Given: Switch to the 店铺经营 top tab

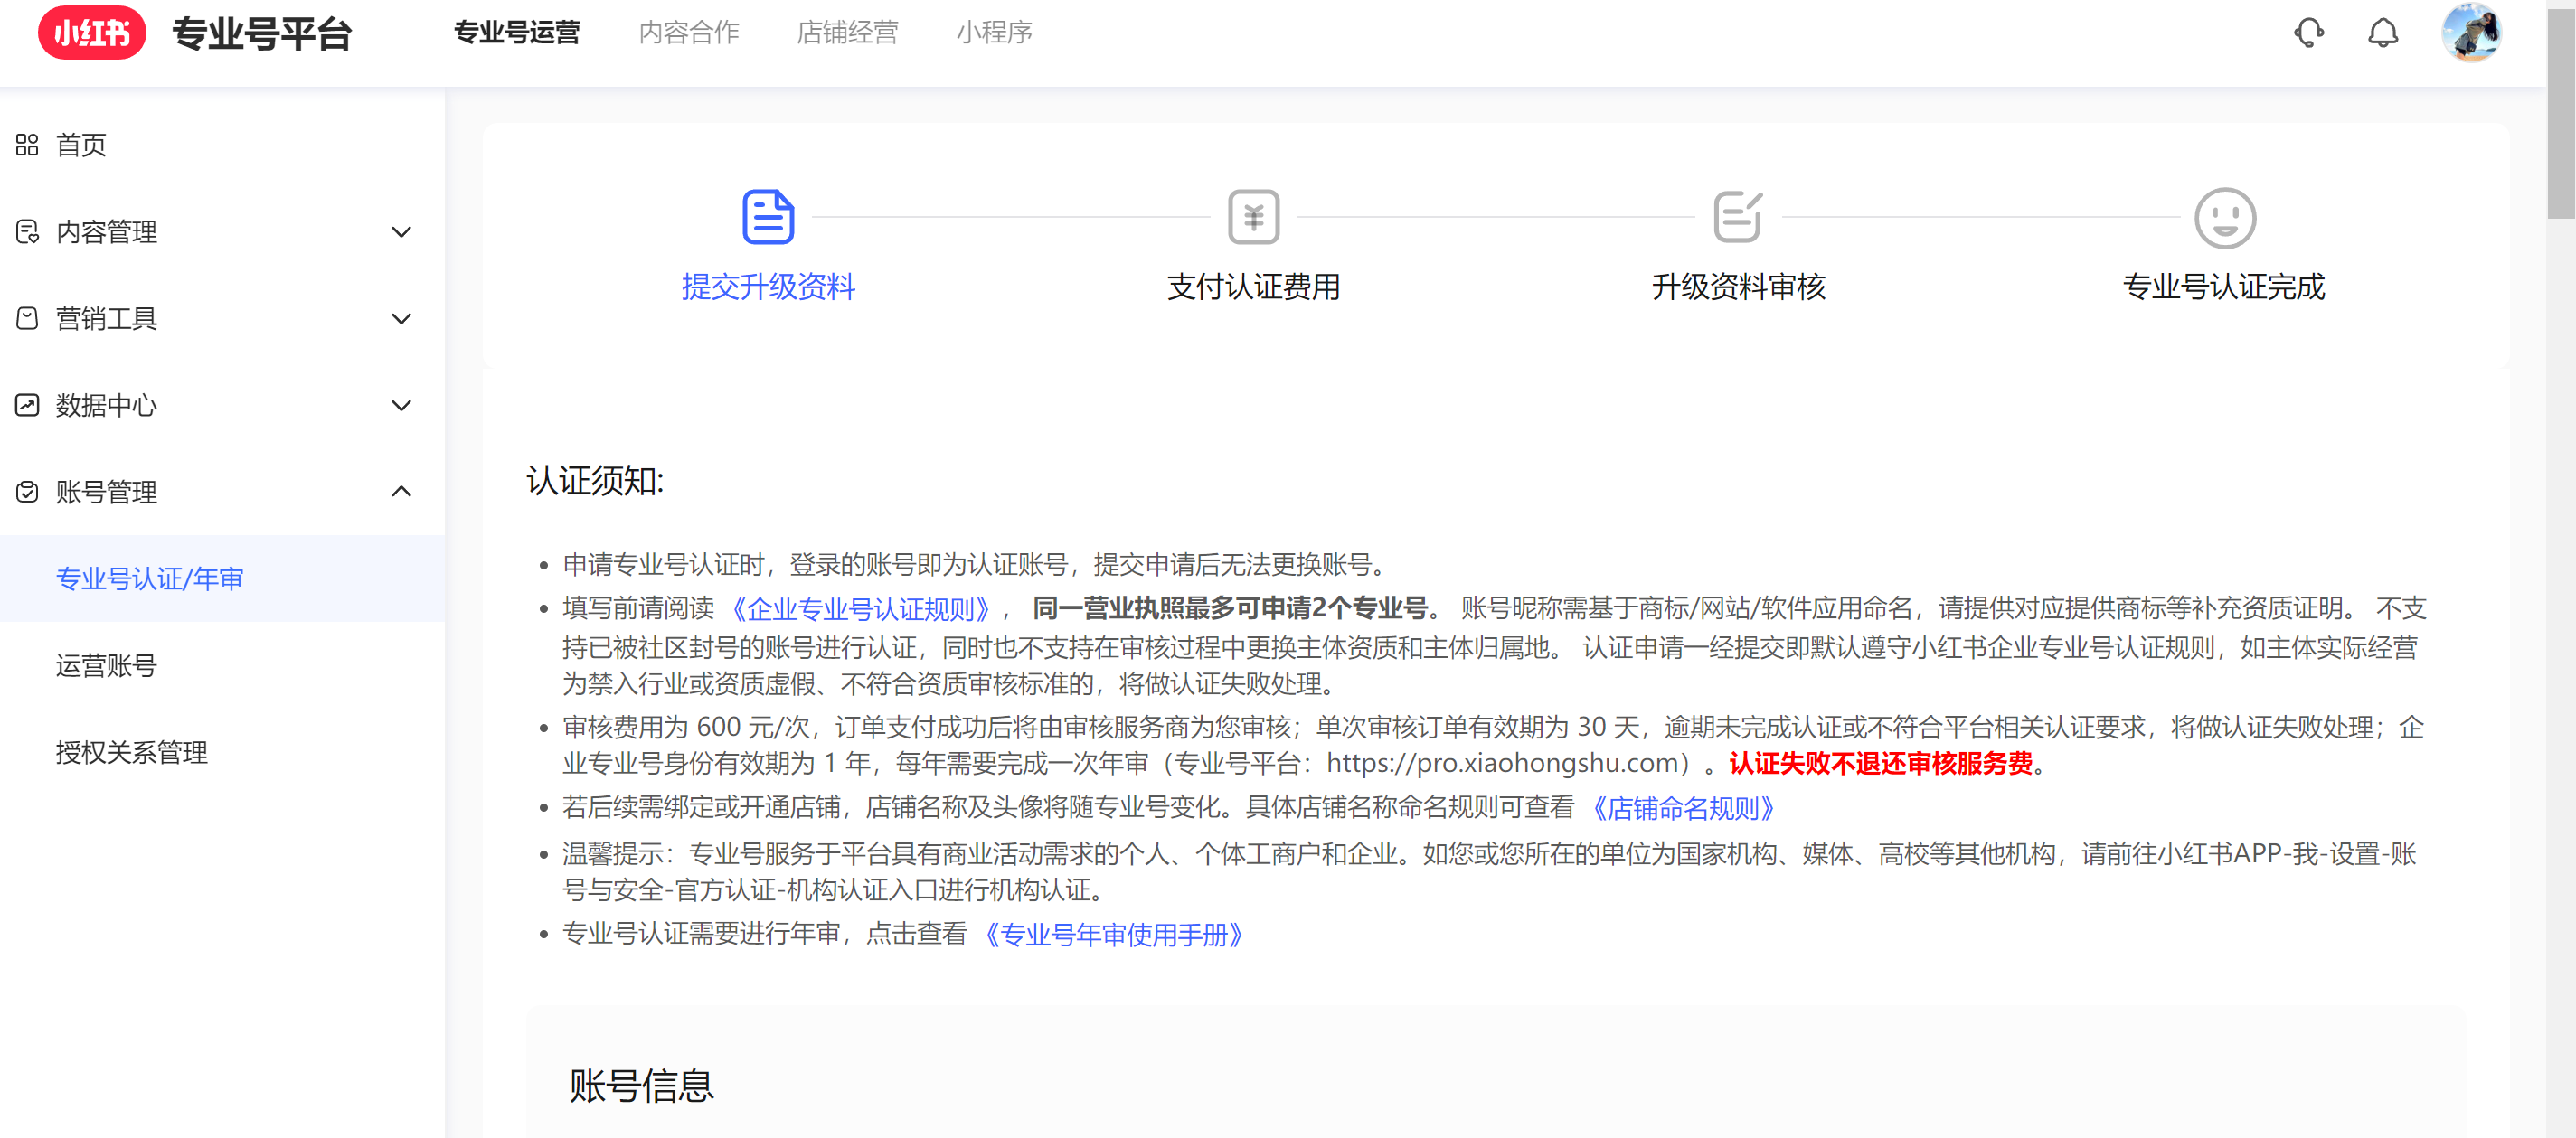Looking at the screenshot, I should pyautogui.click(x=847, y=32).
